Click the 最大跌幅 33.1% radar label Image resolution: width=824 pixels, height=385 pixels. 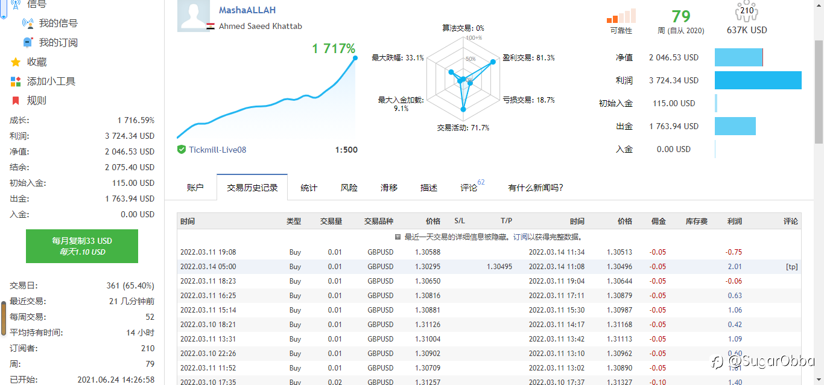398,58
